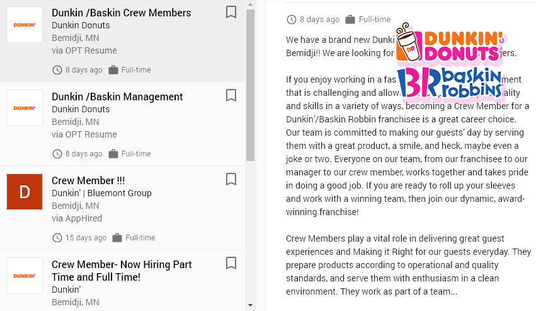Click the Dunkin' Donuts Baskin Robbins logo image
Screen dimensions: 536x311
(x=451, y=63)
